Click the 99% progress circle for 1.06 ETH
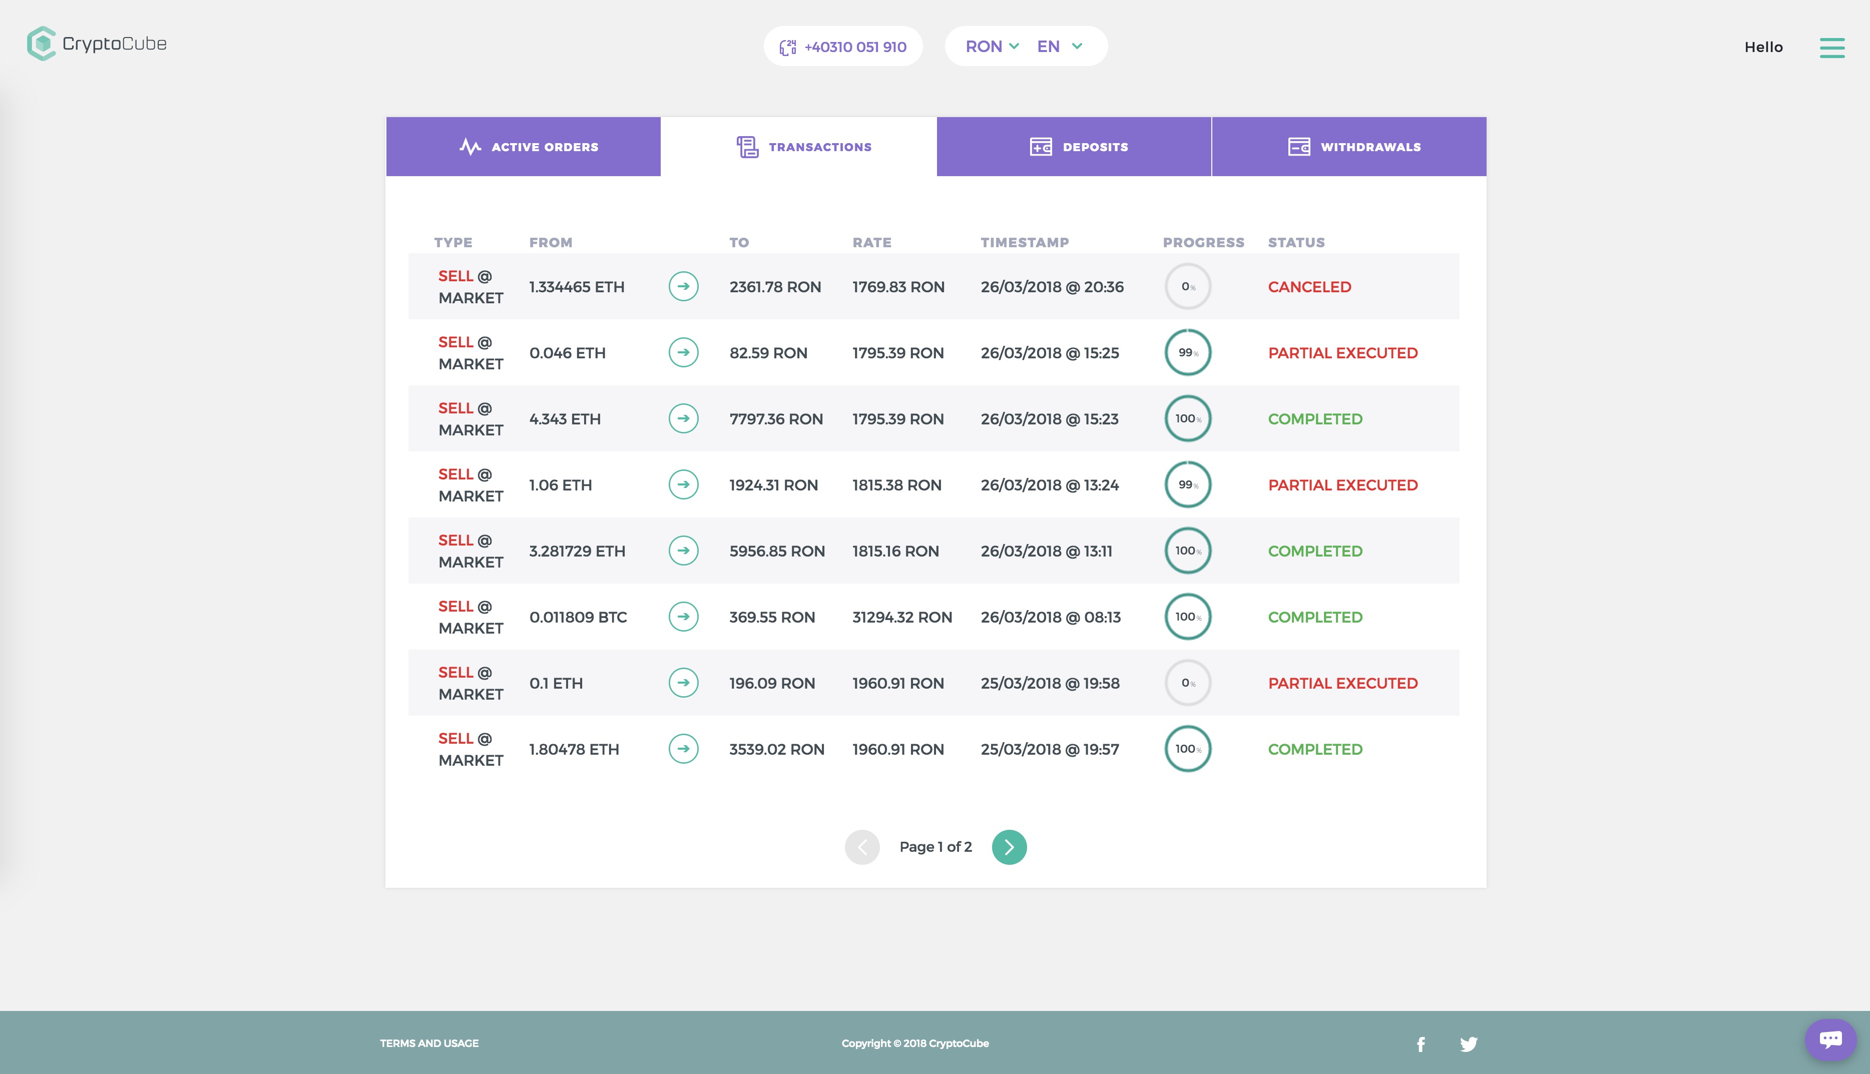This screenshot has height=1074, width=1870. [x=1188, y=484]
